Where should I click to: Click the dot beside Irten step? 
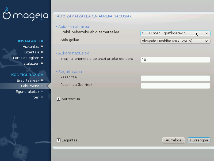point(42,97)
